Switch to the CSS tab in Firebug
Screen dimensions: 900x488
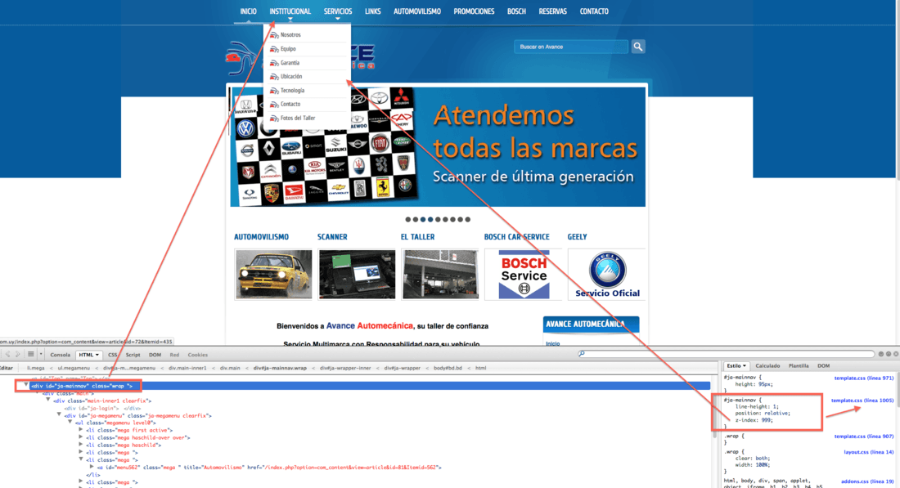[113, 355]
